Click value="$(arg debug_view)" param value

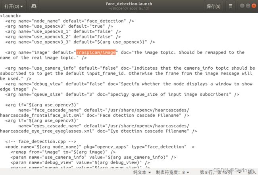tap(109, 162)
